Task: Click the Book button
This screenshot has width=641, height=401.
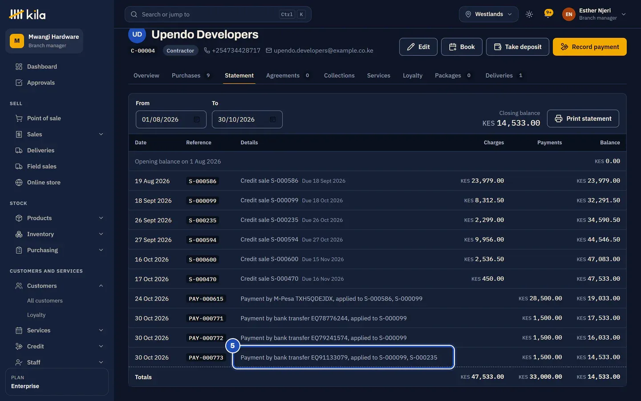Action: [x=462, y=47]
